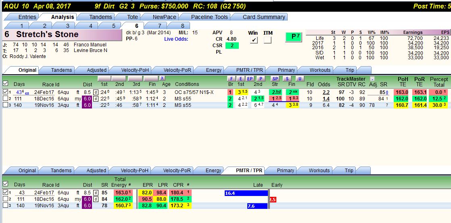The image size is (451, 223).
Task: Uncheck paceline 1 (24Feb17) in upper grid
Action: click(x=5, y=92)
